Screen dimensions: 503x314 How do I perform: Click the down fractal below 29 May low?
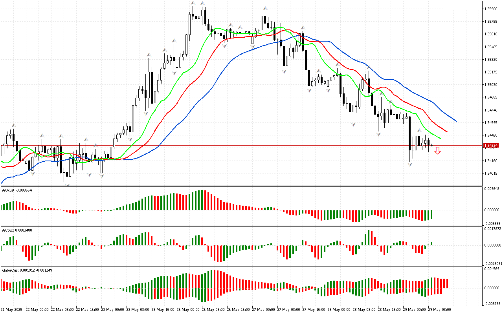(410, 165)
